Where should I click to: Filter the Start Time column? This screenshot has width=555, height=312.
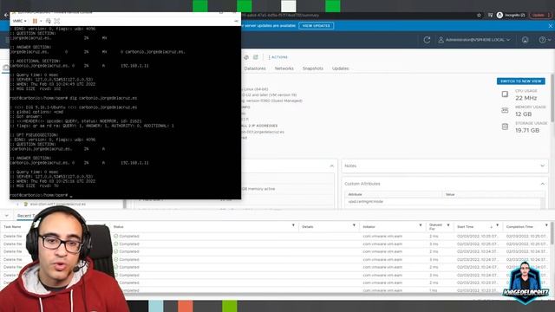point(497,225)
